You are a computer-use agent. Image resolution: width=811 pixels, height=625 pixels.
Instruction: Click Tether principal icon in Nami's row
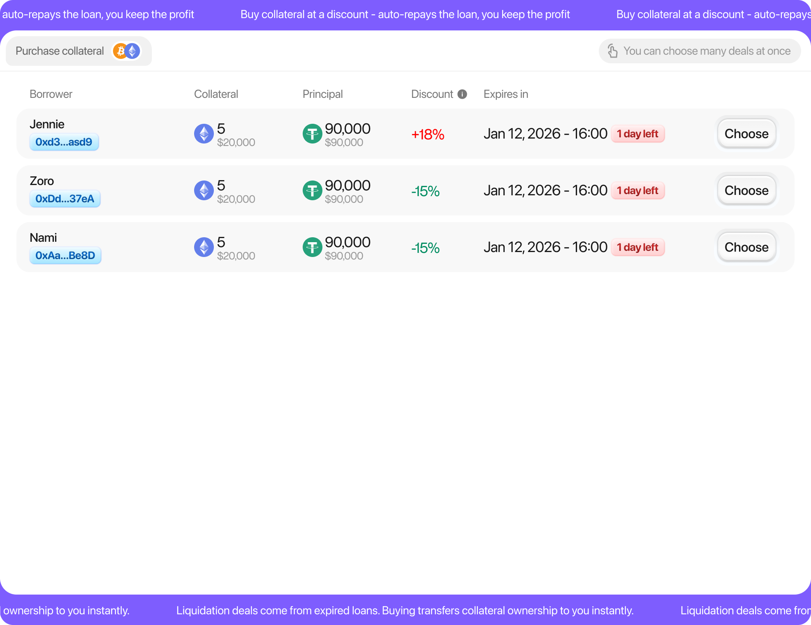(313, 247)
